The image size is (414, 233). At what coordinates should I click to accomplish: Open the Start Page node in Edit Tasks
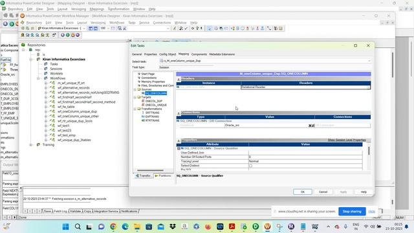pos(147,74)
